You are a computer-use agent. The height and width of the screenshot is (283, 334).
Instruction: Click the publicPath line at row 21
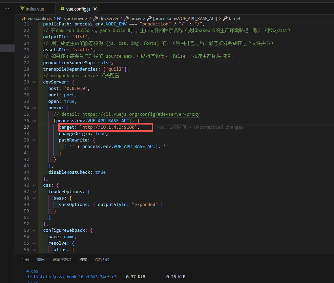point(124,24)
